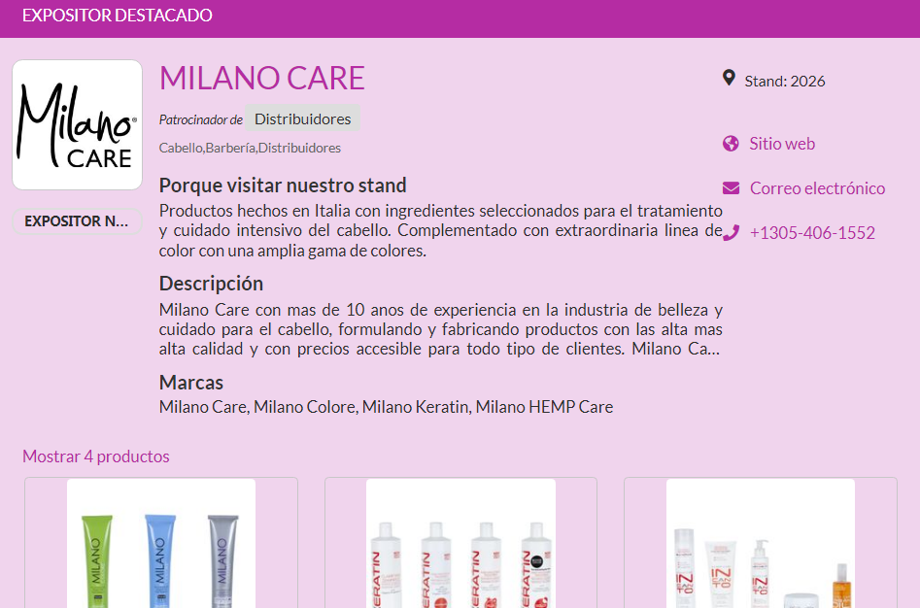Click the MILANO CARE exhibitor title
The image size is (920, 608).
point(261,78)
